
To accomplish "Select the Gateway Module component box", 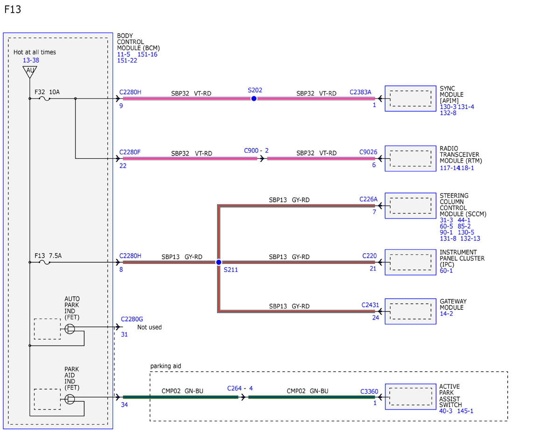I will click(410, 311).
